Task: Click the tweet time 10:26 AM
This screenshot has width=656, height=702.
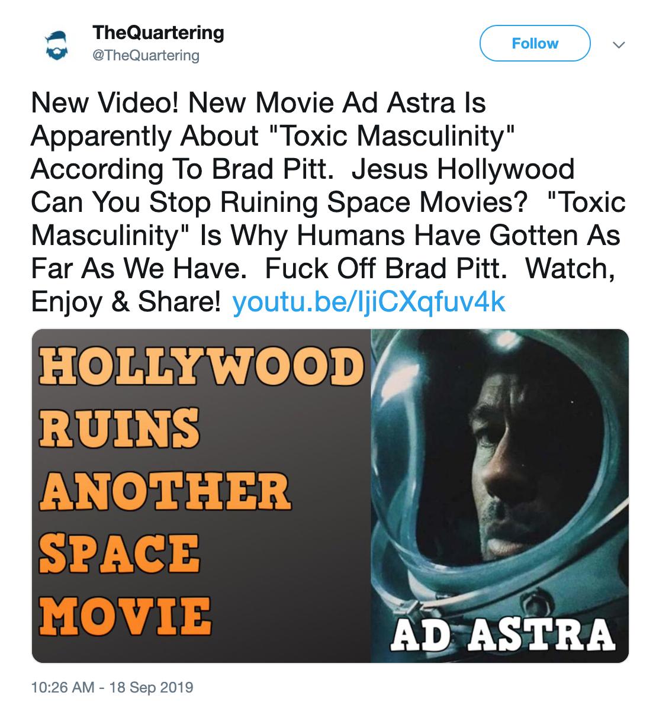Action: coord(62,687)
